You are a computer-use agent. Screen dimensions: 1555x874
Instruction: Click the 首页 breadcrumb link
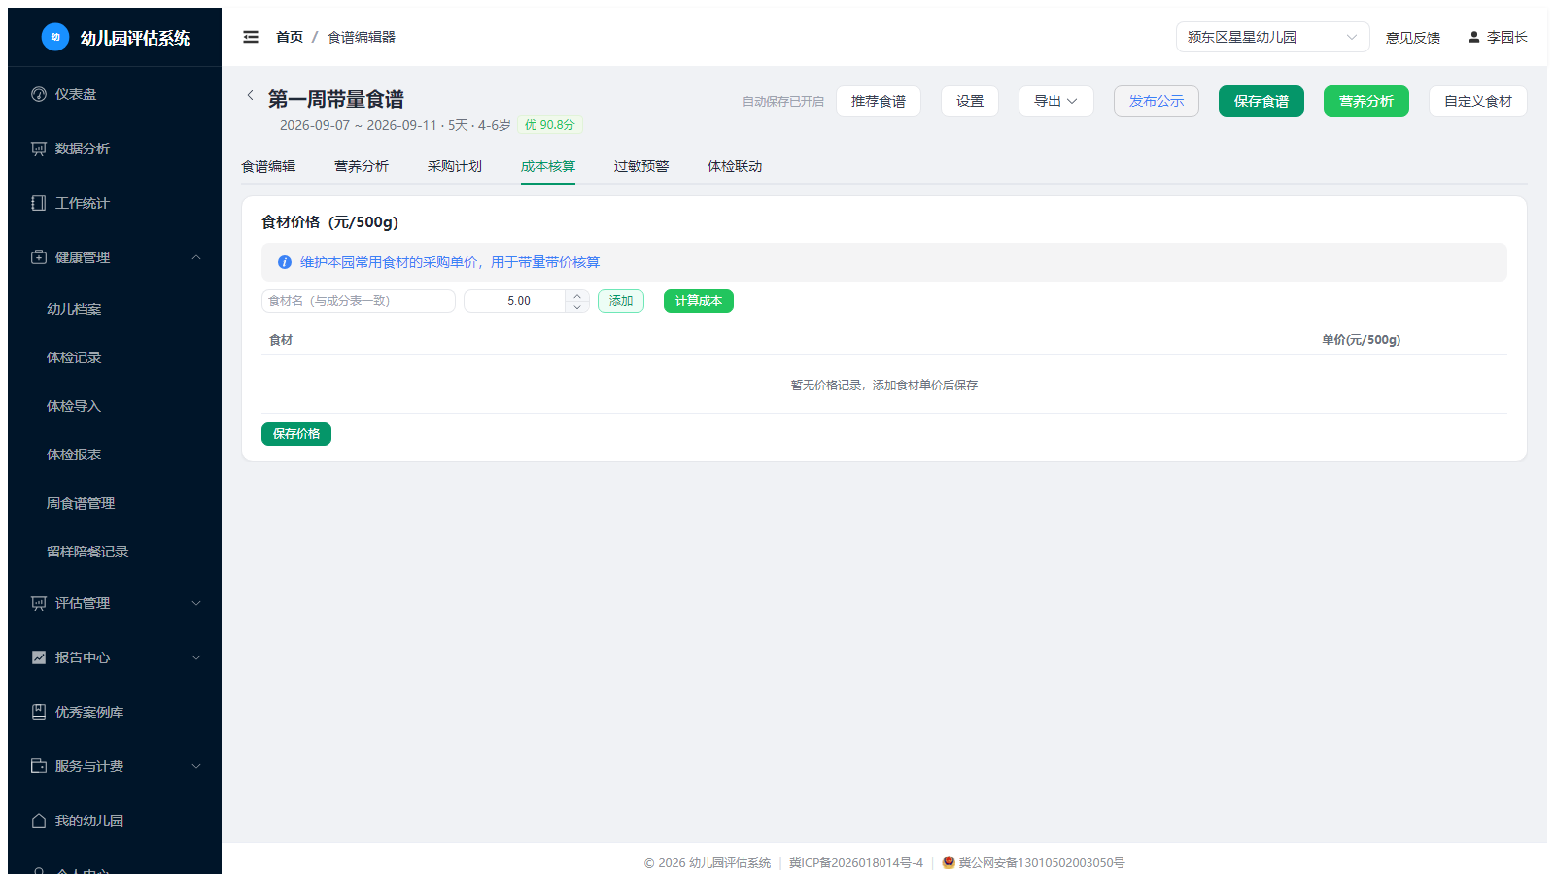click(x=290, y=37)
